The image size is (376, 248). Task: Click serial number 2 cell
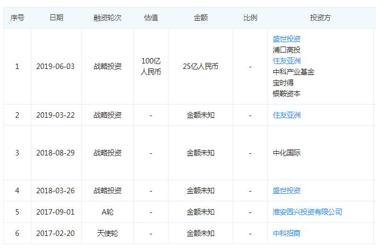tap(17, 116)
